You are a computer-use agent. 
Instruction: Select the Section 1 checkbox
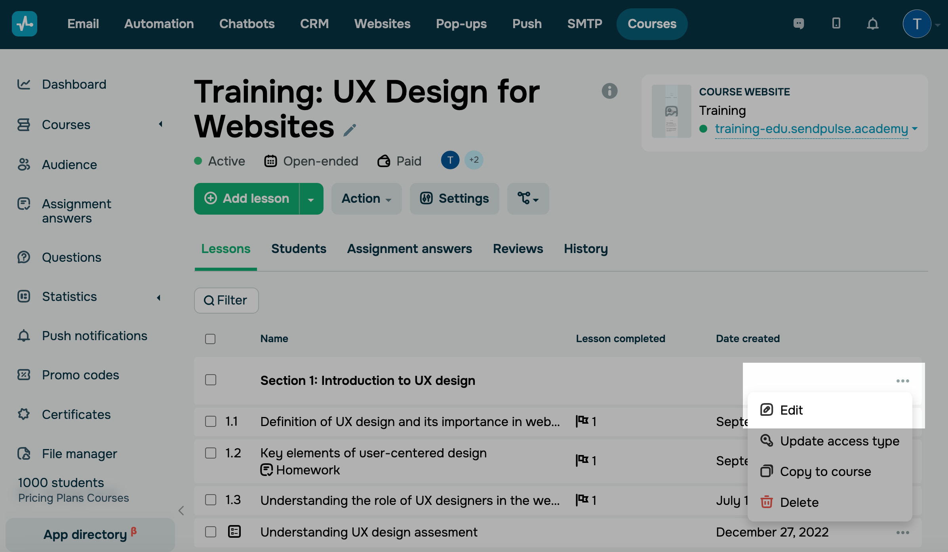(211, 380)
